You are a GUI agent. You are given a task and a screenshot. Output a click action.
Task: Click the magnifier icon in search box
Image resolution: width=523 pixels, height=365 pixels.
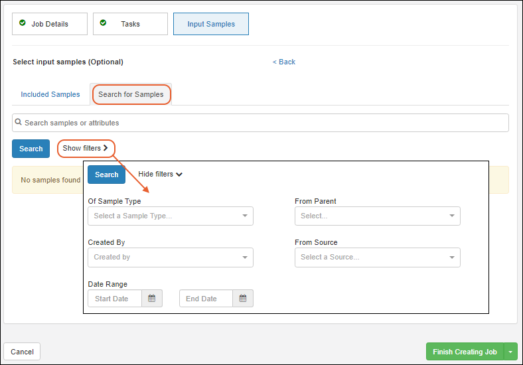tap(19, 122)
